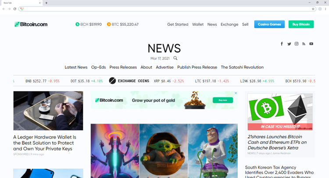Click the LTC $197.18 ticker entry
This screenshot has width=329, height=178.
click(212, 81)
